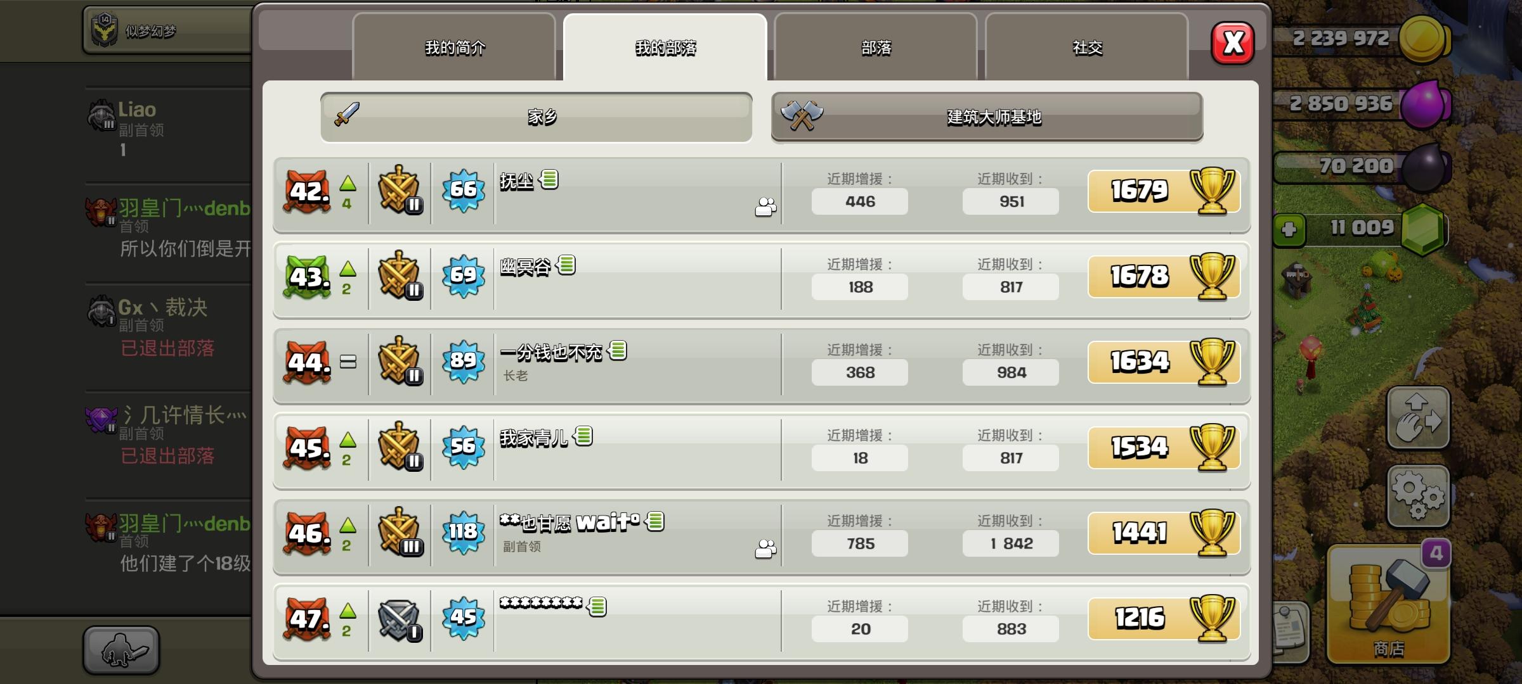The image size is (1522, 684).
Task: Open game settings gears icon
Action: pos(1418,496)
